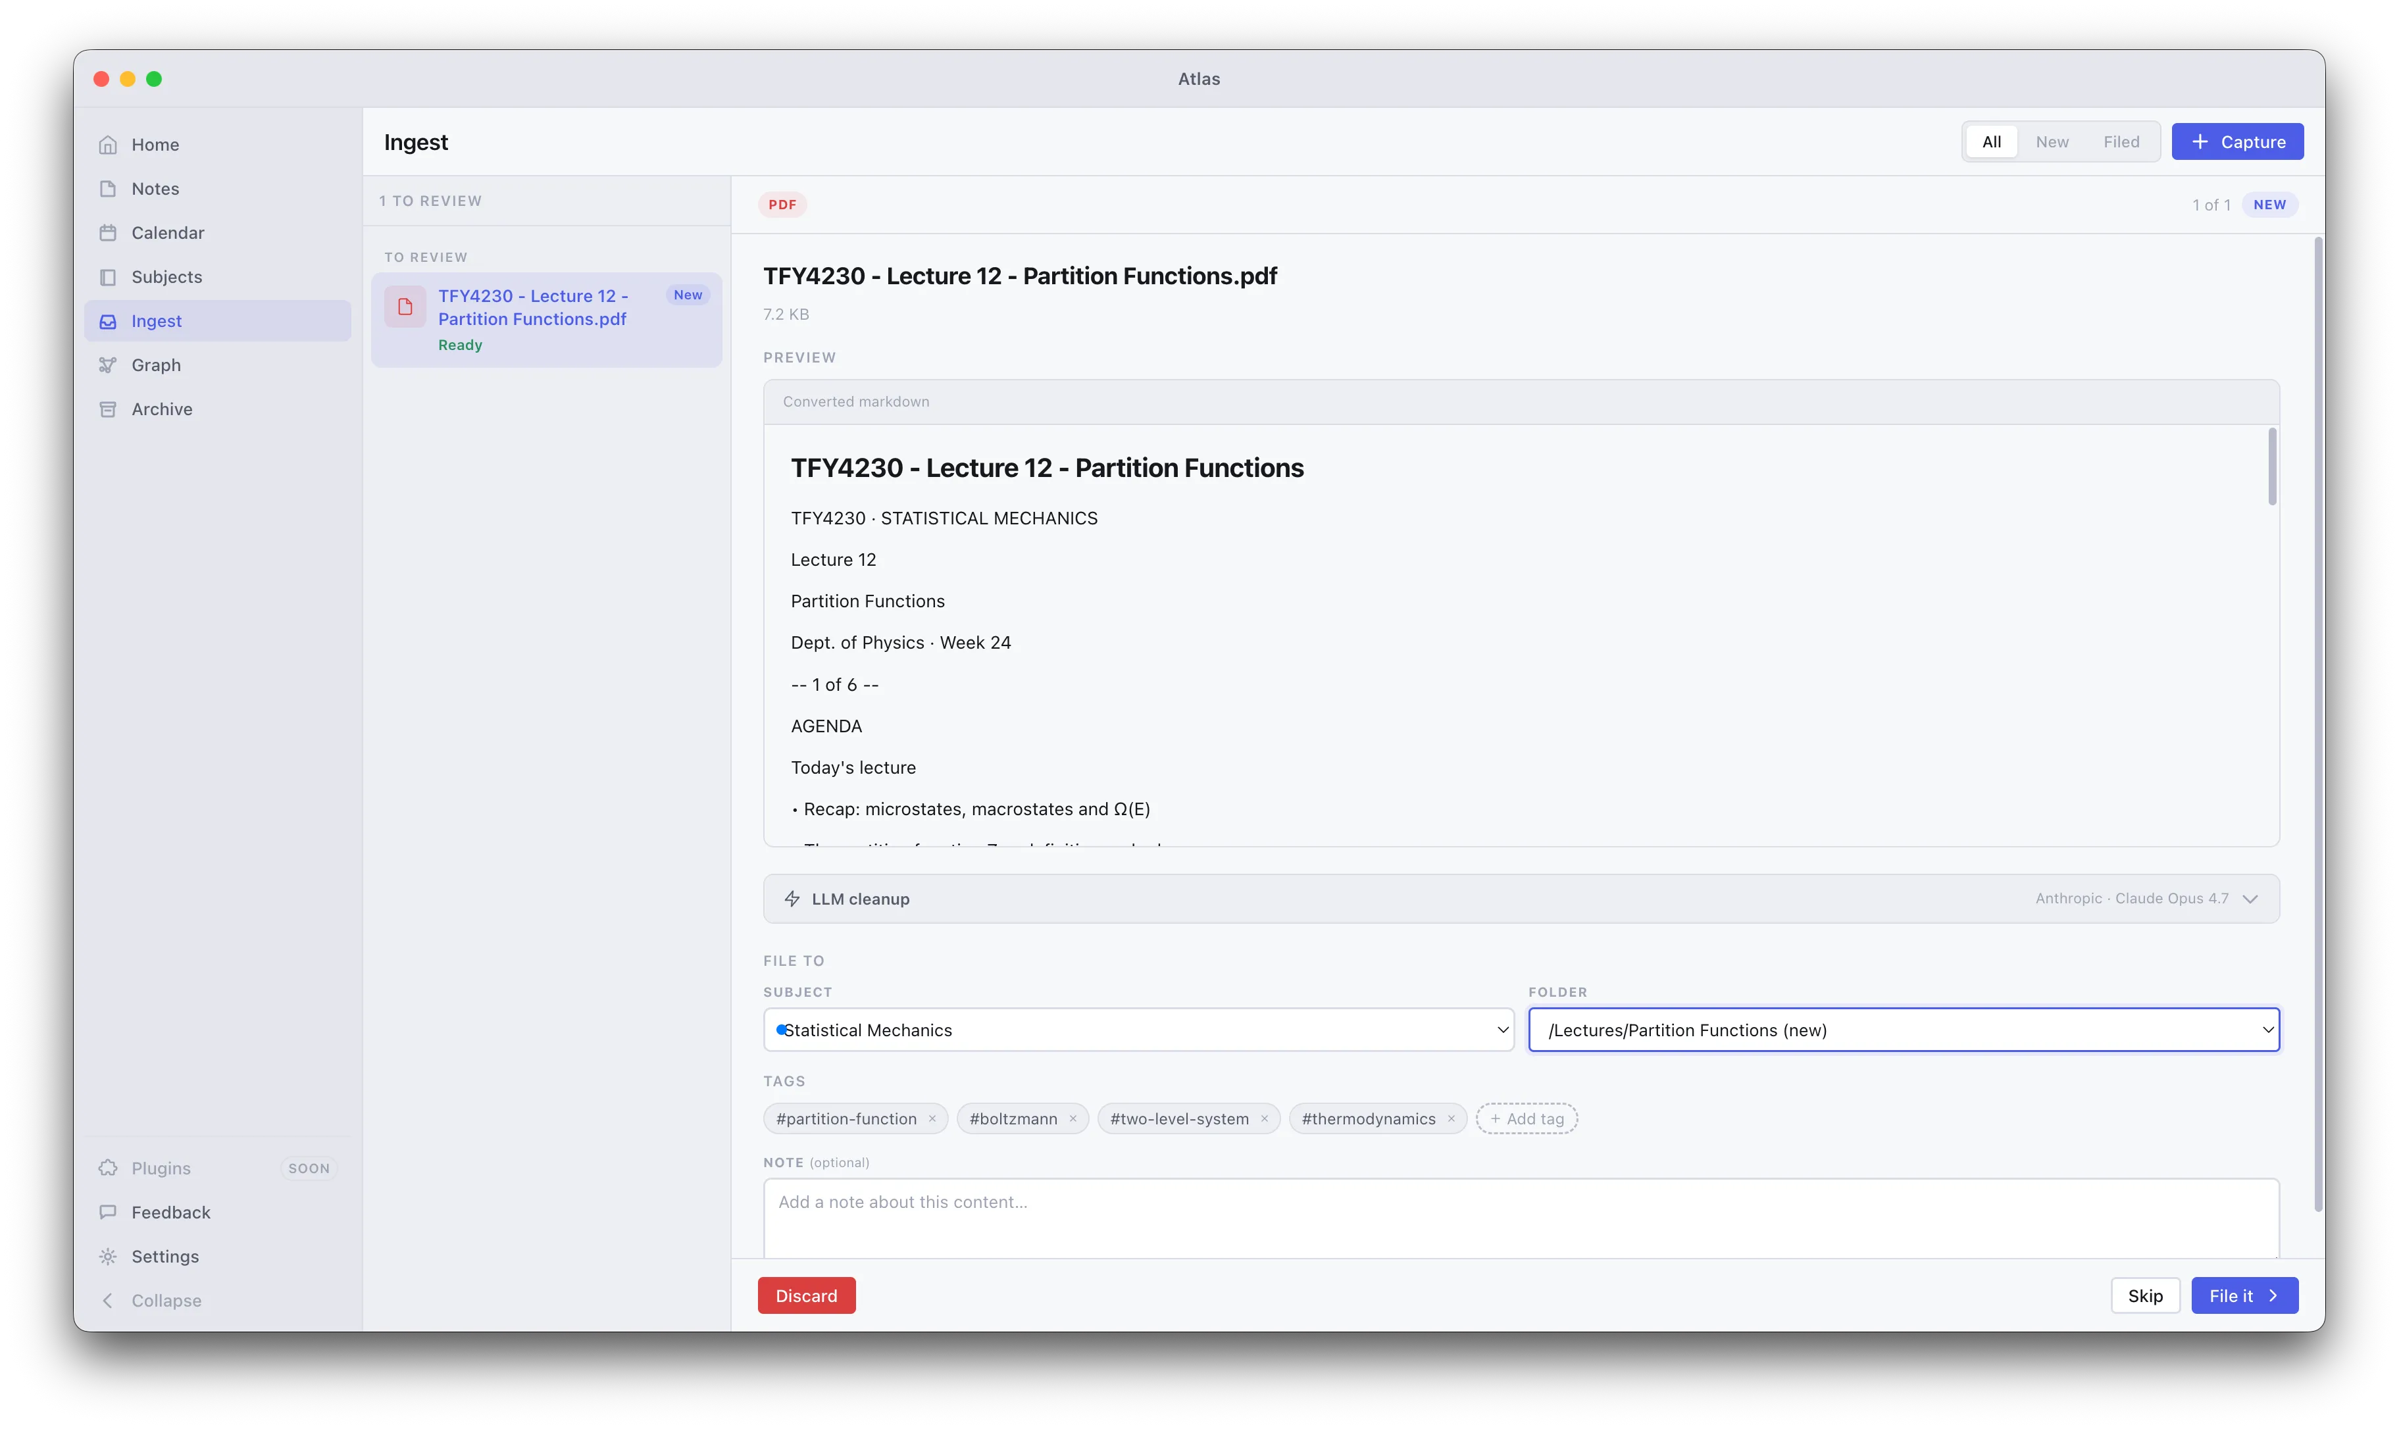Show All items filter

click(x=1990, y=141)
